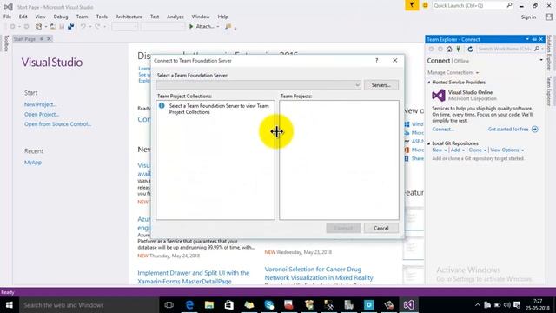Screen dimensions: 556x313
Task: Click the Servers... button
Action: (x=381, y=85)
